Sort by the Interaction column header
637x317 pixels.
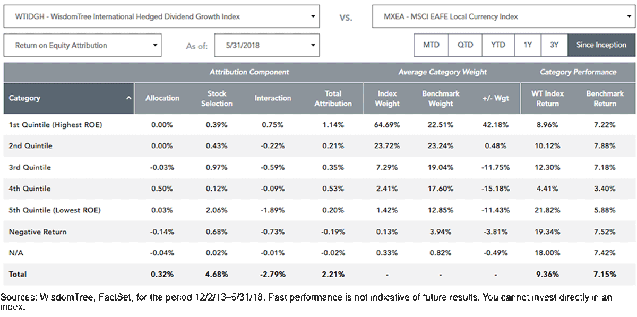273,98
